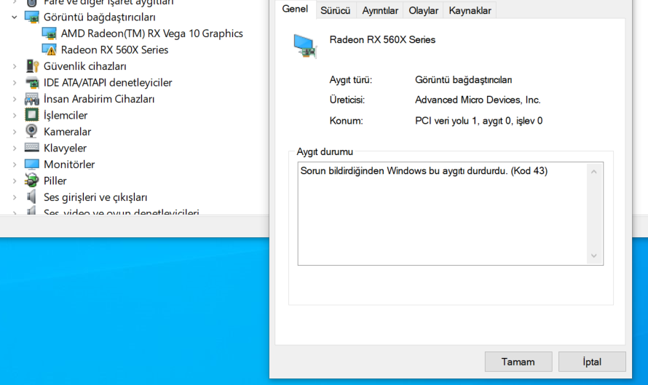The height and width of the screenshot is (385, 648).
Task: Select the Güvenlik cihazları row
Action: [x=85, y=66]
